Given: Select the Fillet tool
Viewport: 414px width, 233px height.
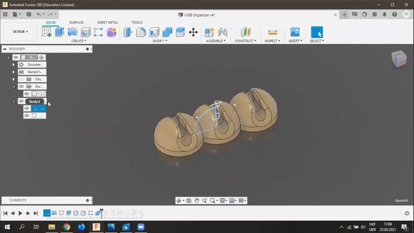Looking at the screenshot, I should (141, 32).
